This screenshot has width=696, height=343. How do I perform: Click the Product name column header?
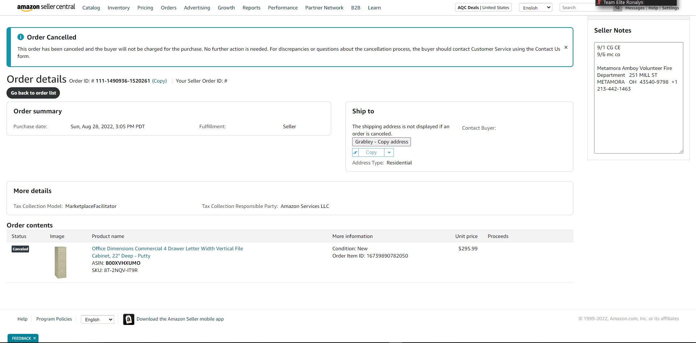108,236
